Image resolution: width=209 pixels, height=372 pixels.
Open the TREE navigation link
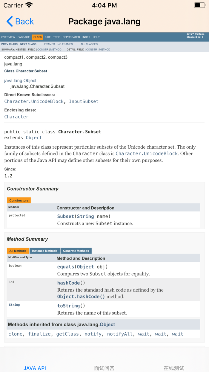pos(57,37)
